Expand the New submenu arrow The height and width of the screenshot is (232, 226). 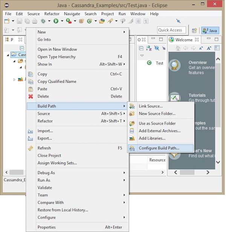point(124,32)
